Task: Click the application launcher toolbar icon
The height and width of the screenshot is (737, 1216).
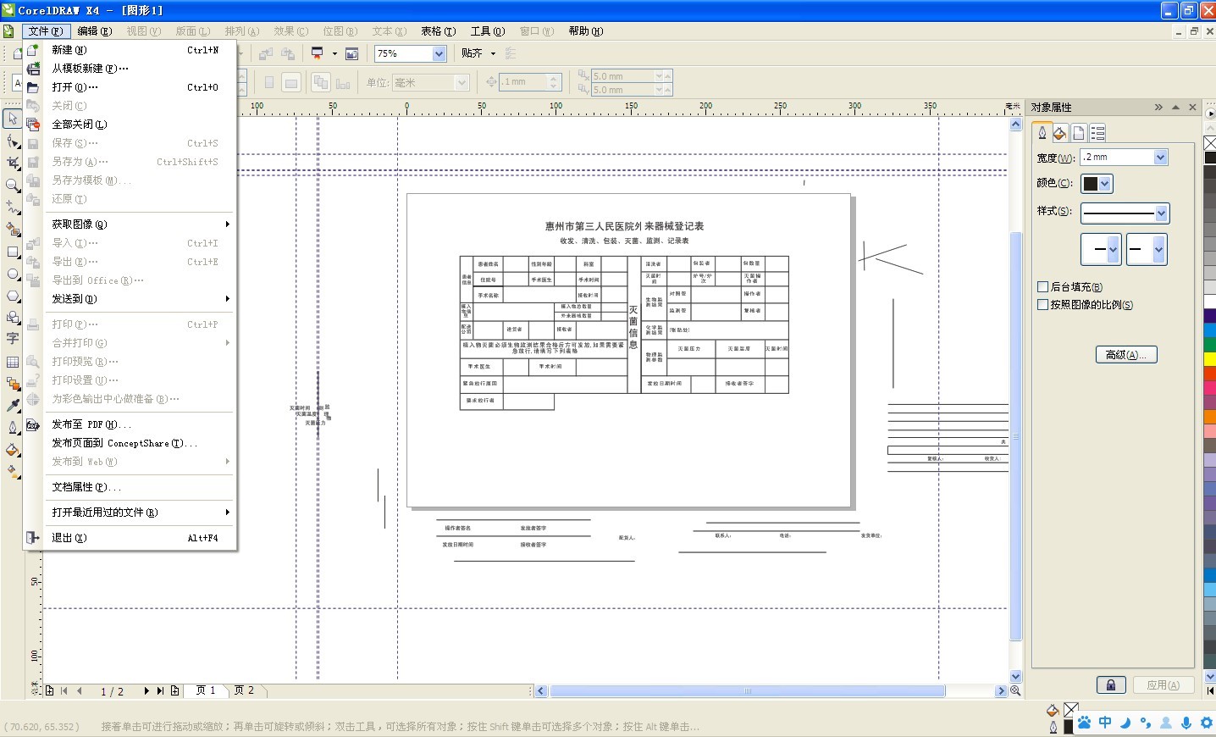Action: click(x=318, y=53)
